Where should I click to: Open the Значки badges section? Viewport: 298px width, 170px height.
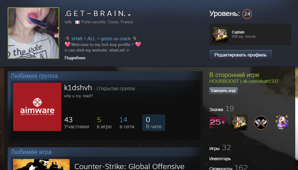coord(216,110)
